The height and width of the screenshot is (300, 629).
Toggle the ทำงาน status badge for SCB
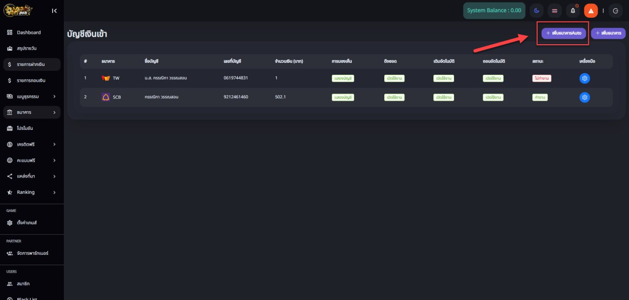(540, 97)
